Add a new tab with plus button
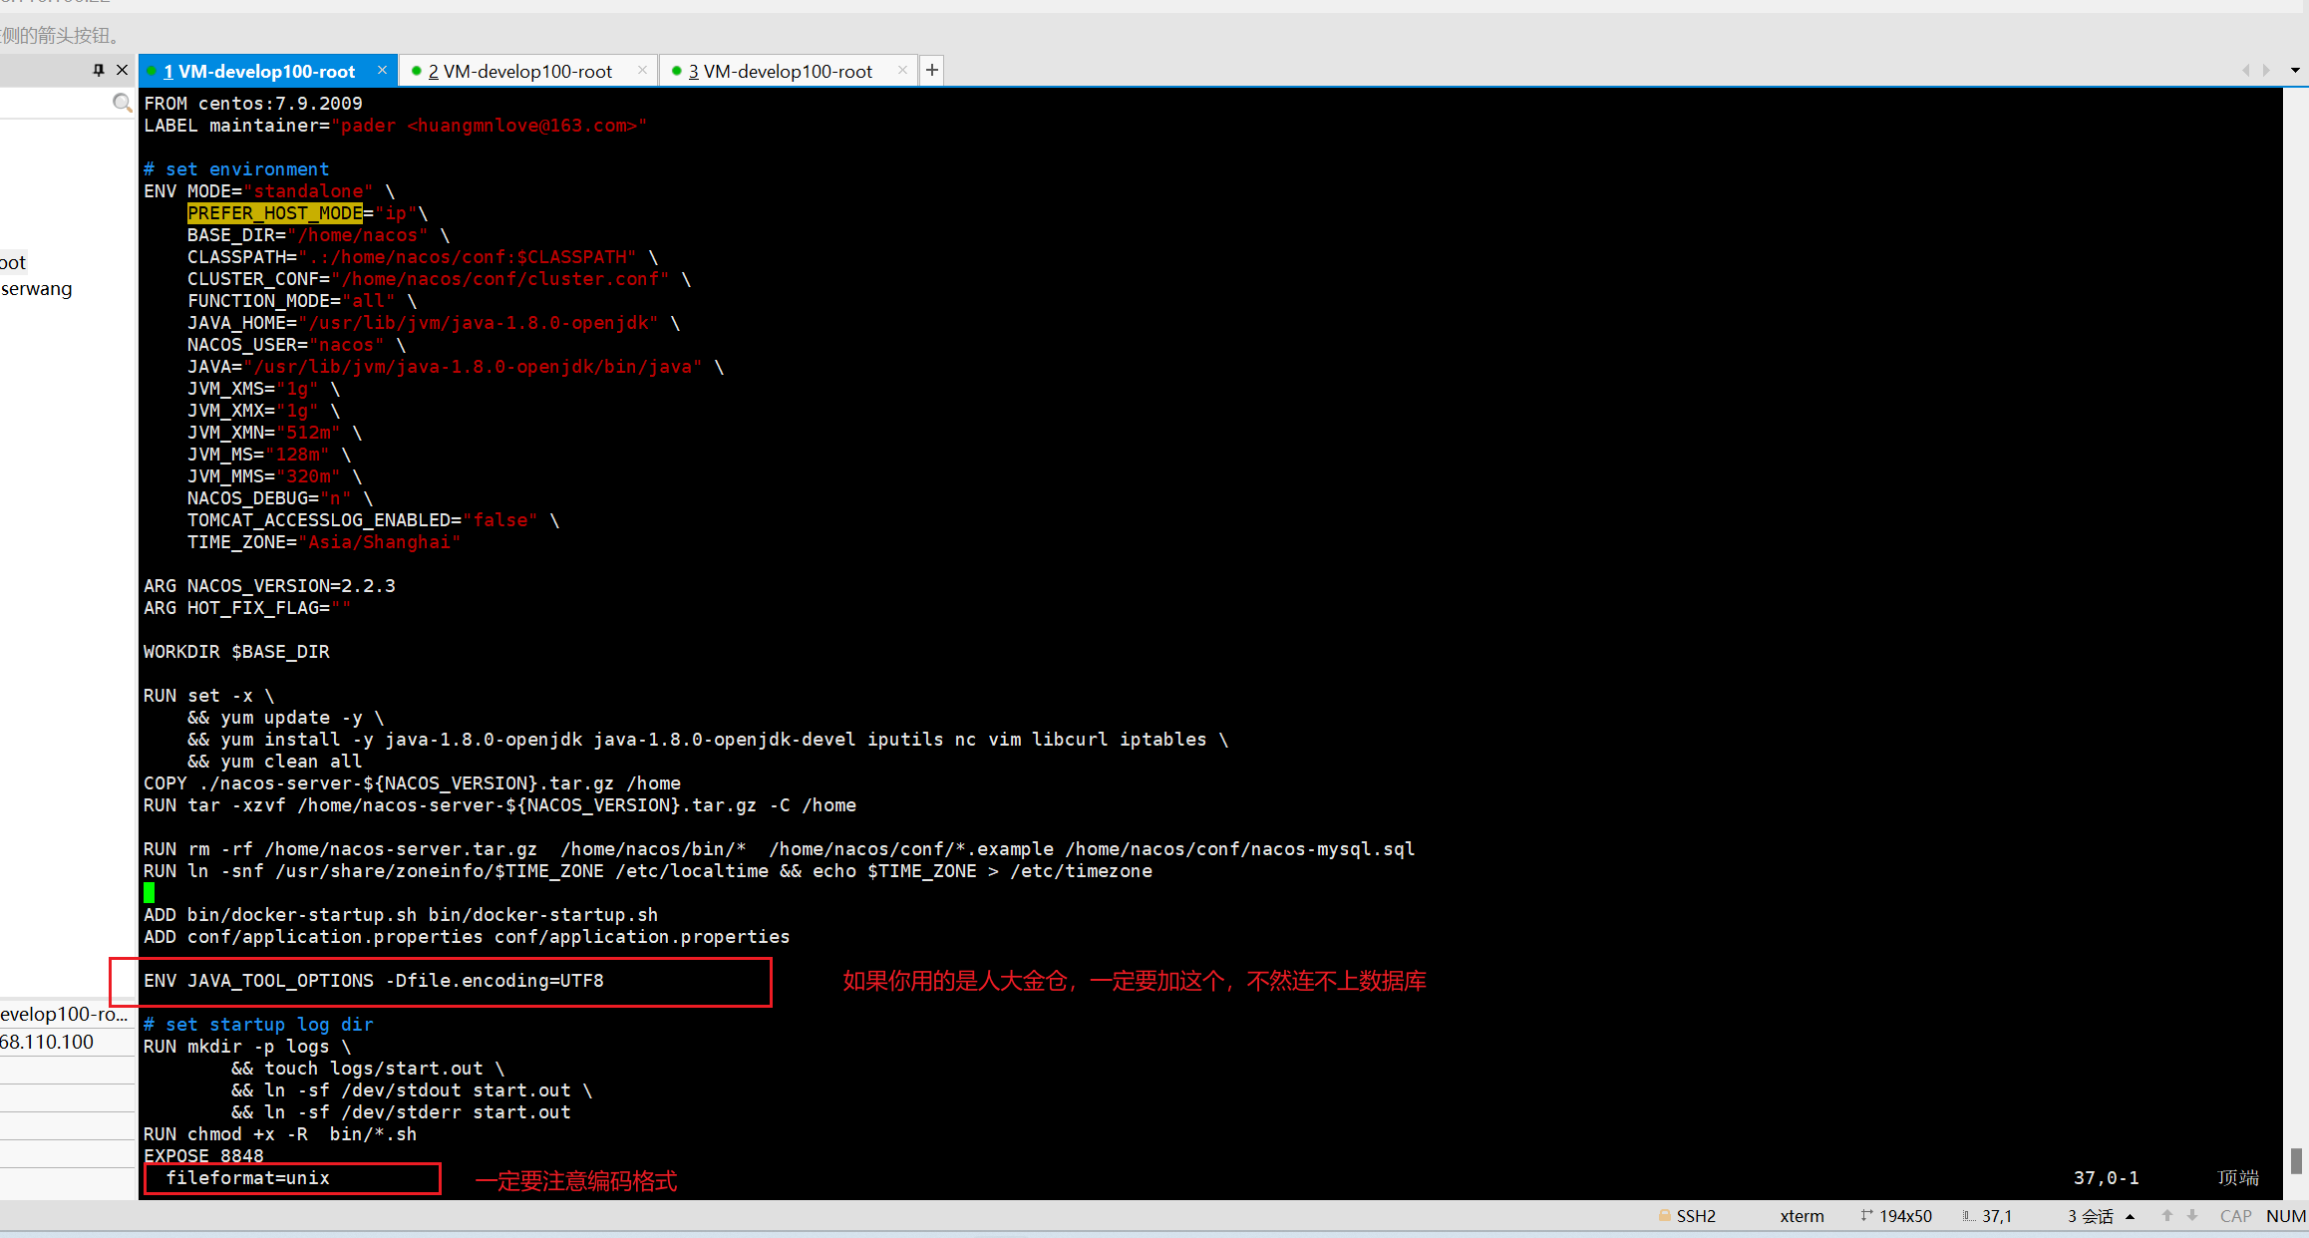Viewport: 2309px width, 1238px height. [x=931, y=70]
